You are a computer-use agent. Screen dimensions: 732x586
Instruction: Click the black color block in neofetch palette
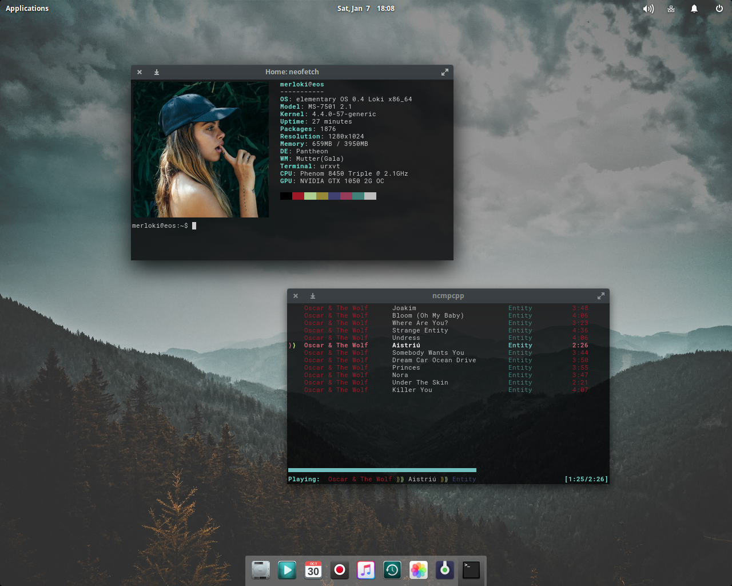click(286, 196)
